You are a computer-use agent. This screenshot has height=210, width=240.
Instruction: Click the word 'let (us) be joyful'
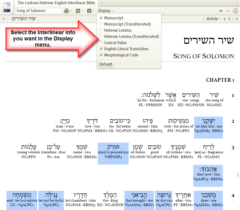[51, 200]
